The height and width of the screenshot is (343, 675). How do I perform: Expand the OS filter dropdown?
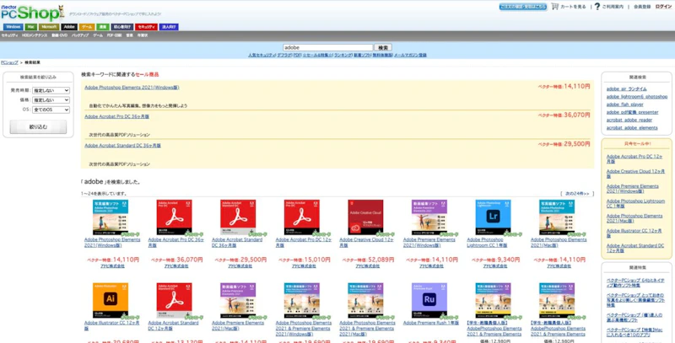pyautogui.click(x=51, y=110)
